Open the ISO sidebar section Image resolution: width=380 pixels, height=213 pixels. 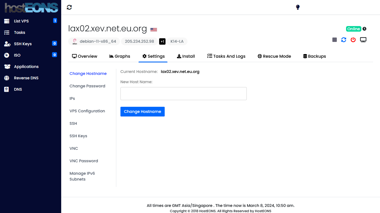point(17,55)
